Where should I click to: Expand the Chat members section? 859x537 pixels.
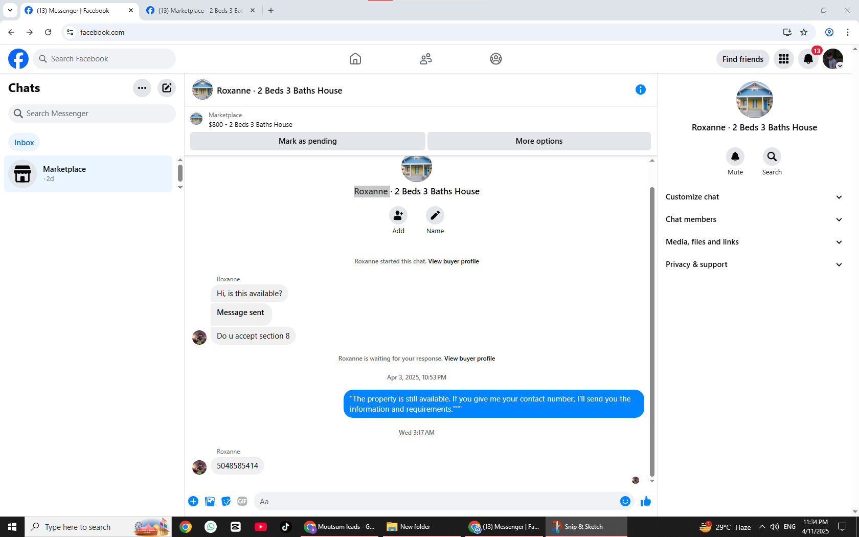tap(754, 219)
